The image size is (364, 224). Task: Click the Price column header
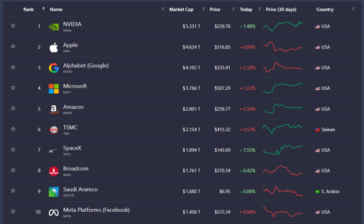click(215, 10)
